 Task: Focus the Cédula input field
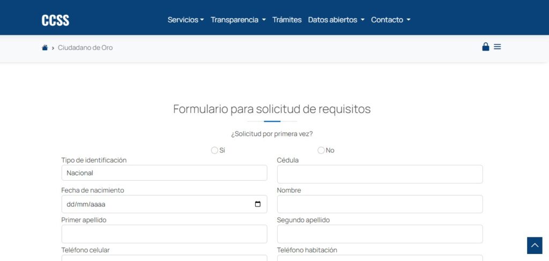pyautogui.click(x=380, y=174)
